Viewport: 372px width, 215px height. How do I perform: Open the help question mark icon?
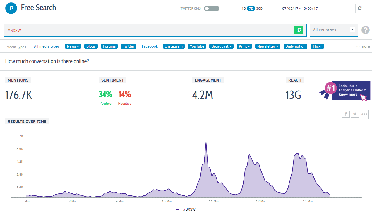pyautogui.click(x=365, y=30)
